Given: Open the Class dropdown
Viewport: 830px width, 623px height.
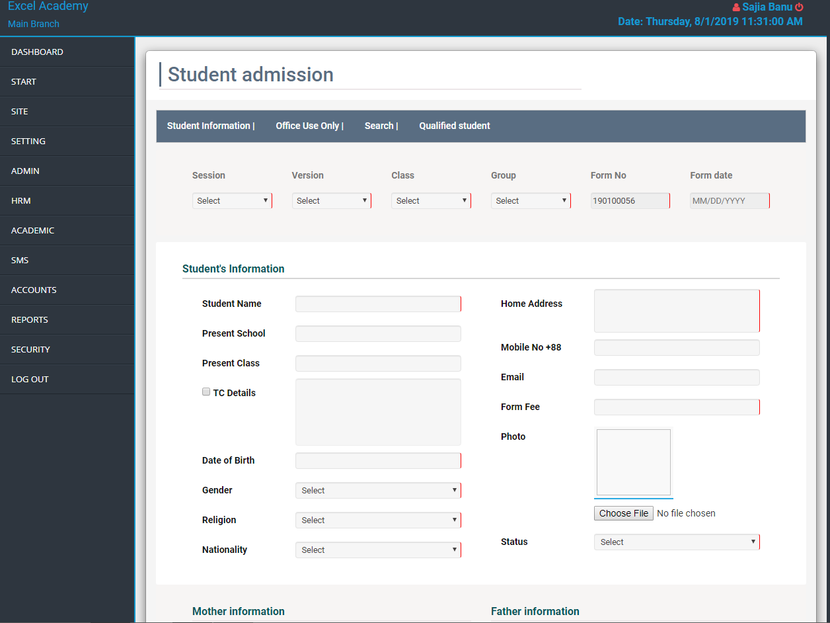Looking at the screenshot, I should coord(431,201).
